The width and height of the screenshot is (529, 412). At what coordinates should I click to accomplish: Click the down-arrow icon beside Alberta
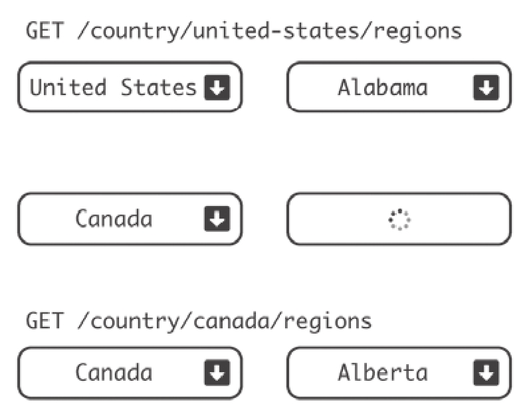[486, 373]
